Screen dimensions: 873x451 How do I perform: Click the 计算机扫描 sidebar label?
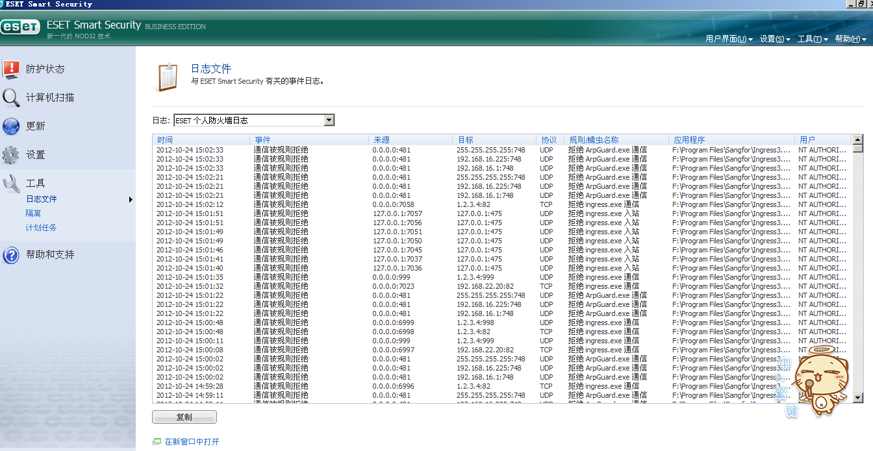[x=50, y=97]
